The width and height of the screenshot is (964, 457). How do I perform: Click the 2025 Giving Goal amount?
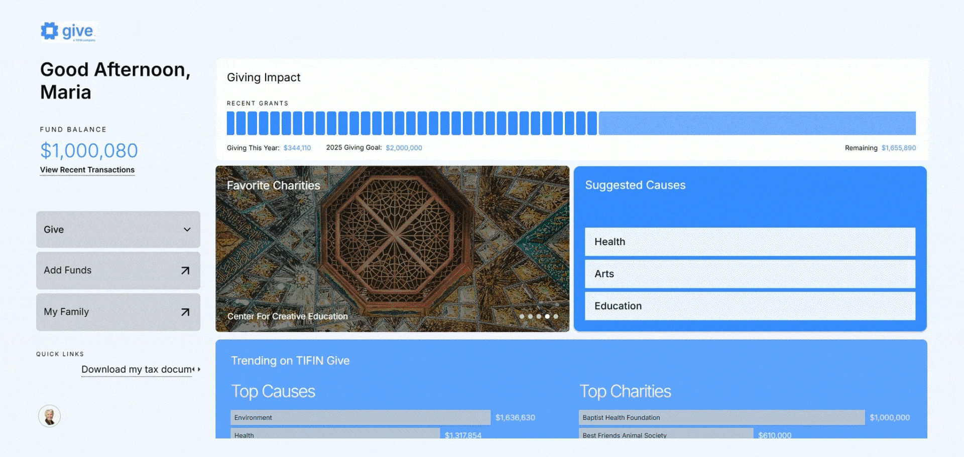coord(404,148)
